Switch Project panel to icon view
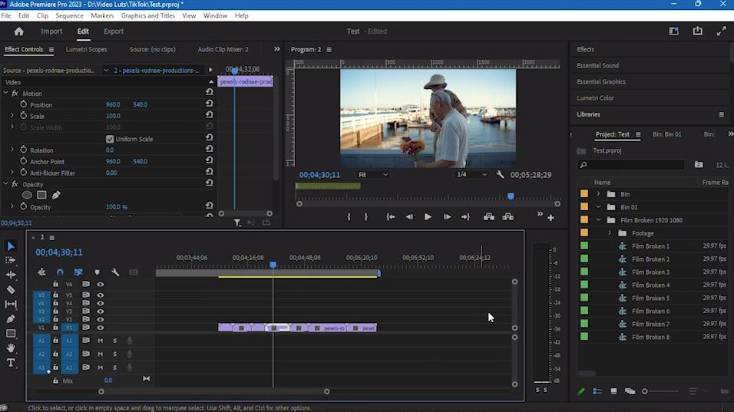734x412 pixels. click(613, 391)
